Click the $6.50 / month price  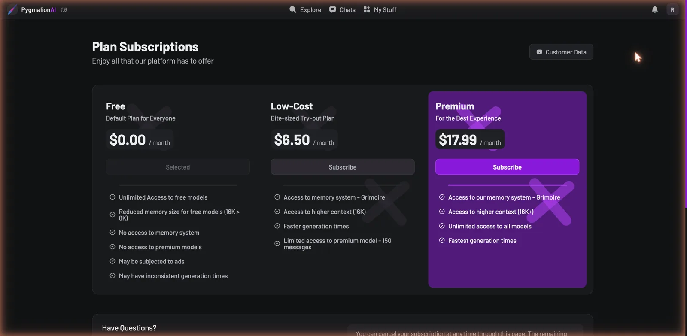[x=304, y=140]
